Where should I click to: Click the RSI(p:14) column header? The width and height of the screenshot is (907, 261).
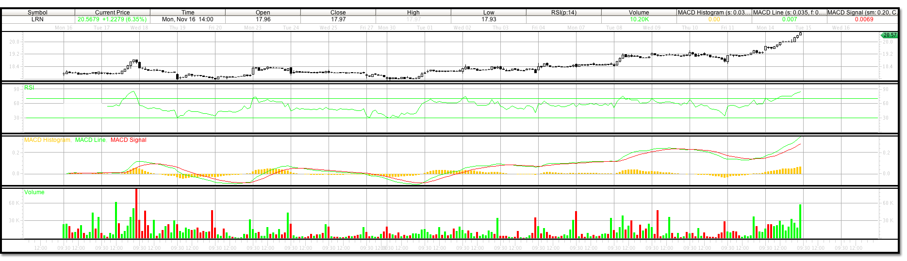point(563,13)
